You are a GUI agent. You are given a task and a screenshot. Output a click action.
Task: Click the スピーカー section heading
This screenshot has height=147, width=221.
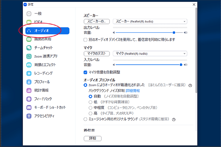(x=91, y=16)
